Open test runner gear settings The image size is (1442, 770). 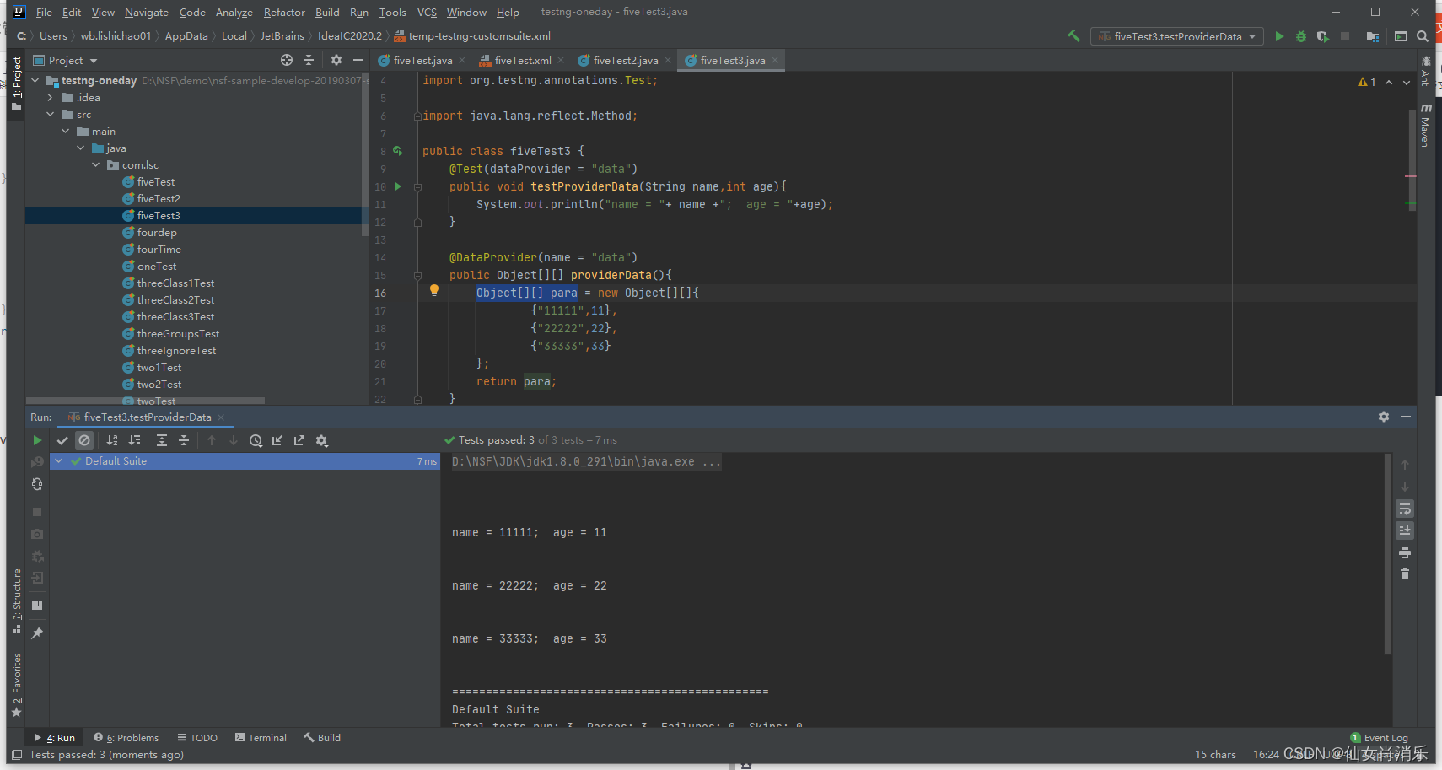tap(321, 440)
